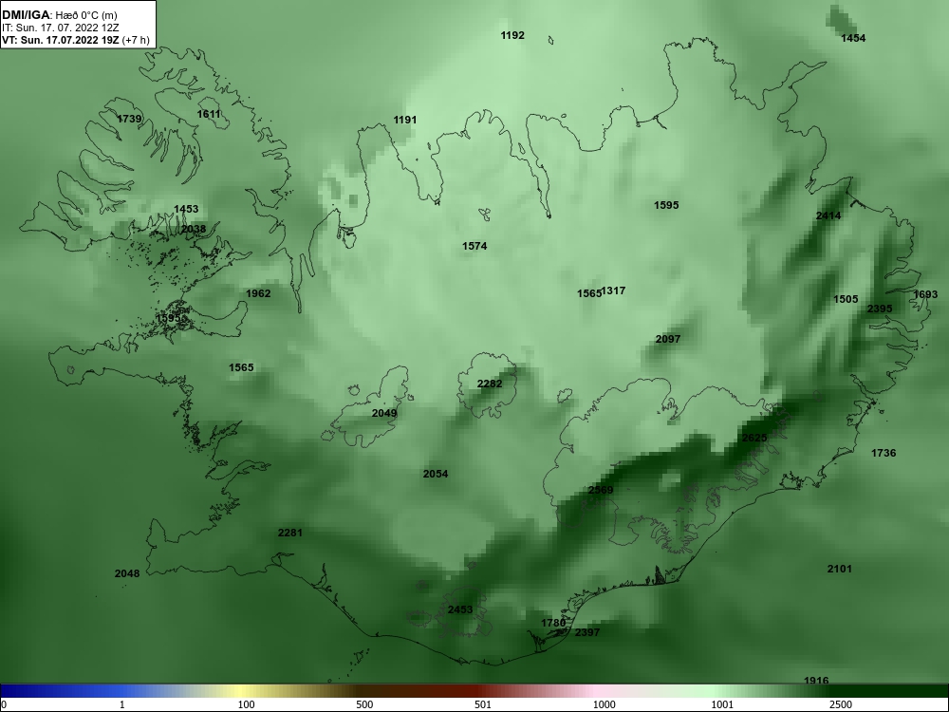Viewport: 949px width, 712px height.
Task: Click the 2397 value label
Action: pyautogui.click(x=587, y=632)
